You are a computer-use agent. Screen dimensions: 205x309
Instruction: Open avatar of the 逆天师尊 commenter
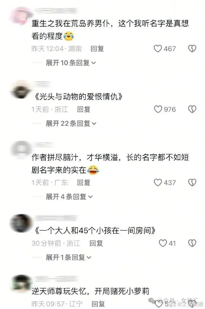[x=21, y=284]
